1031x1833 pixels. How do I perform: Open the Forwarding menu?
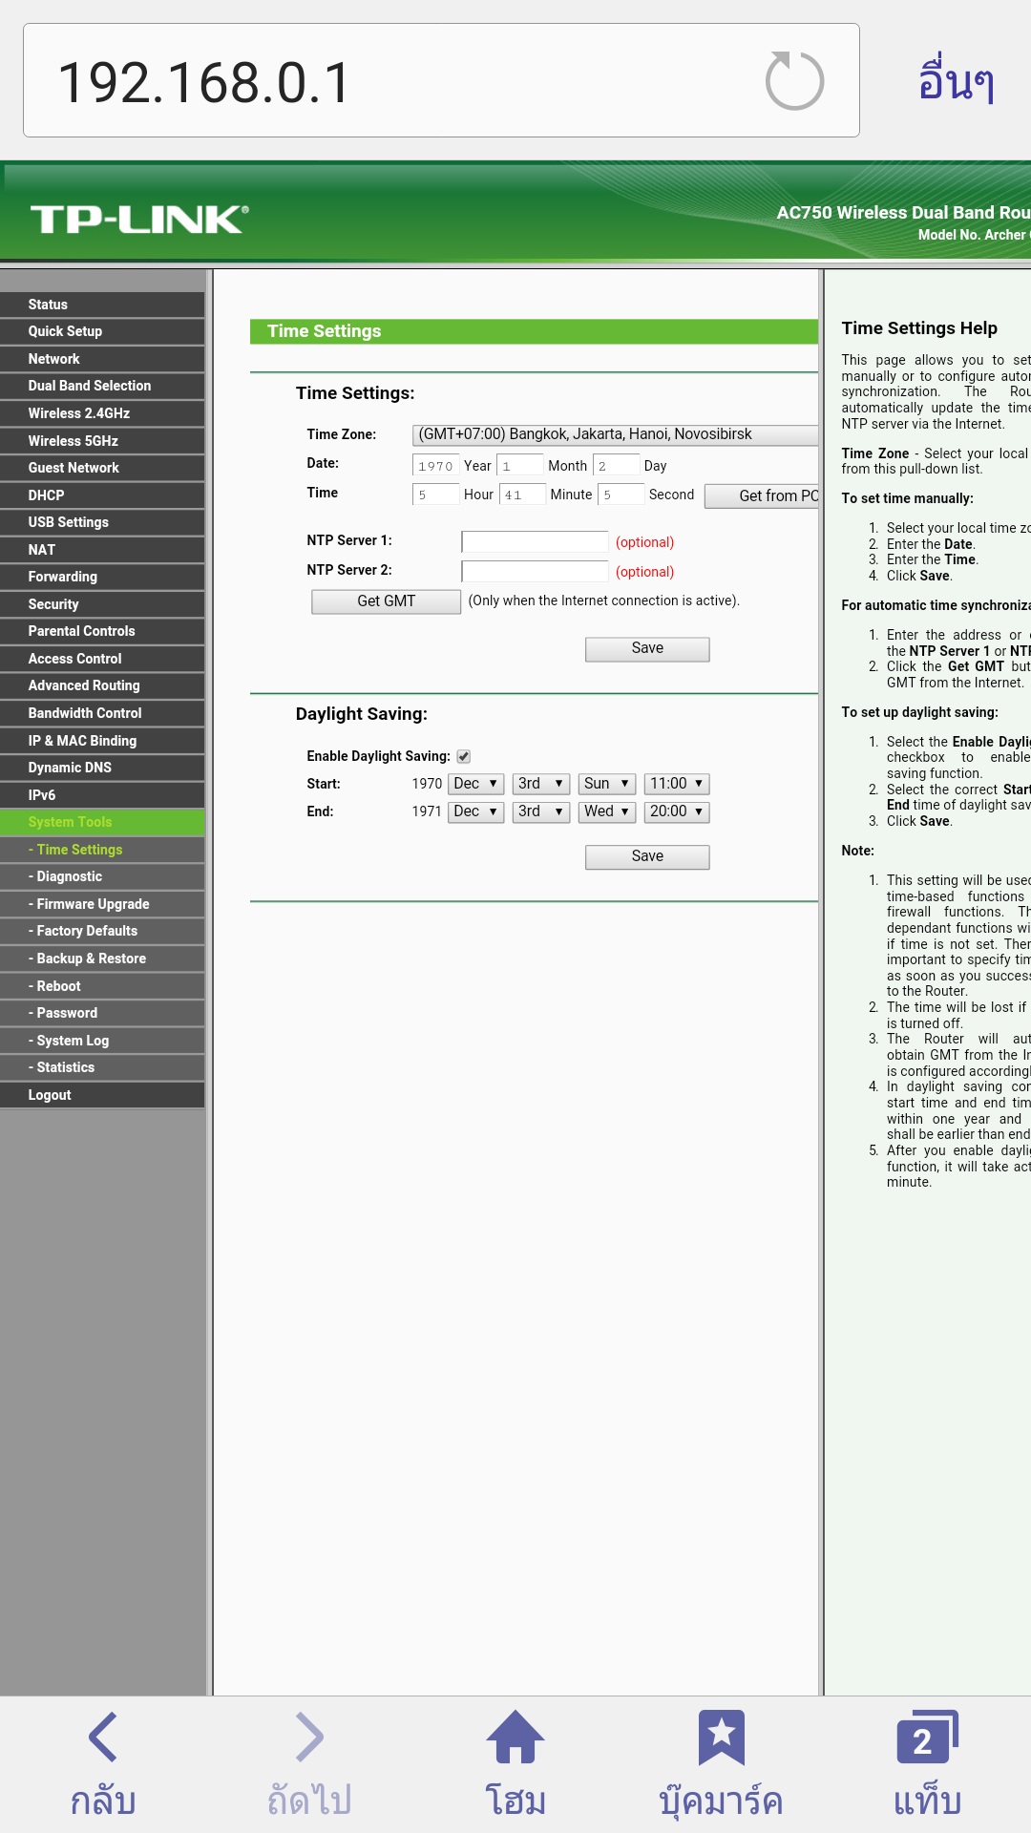tap(102, 577)
